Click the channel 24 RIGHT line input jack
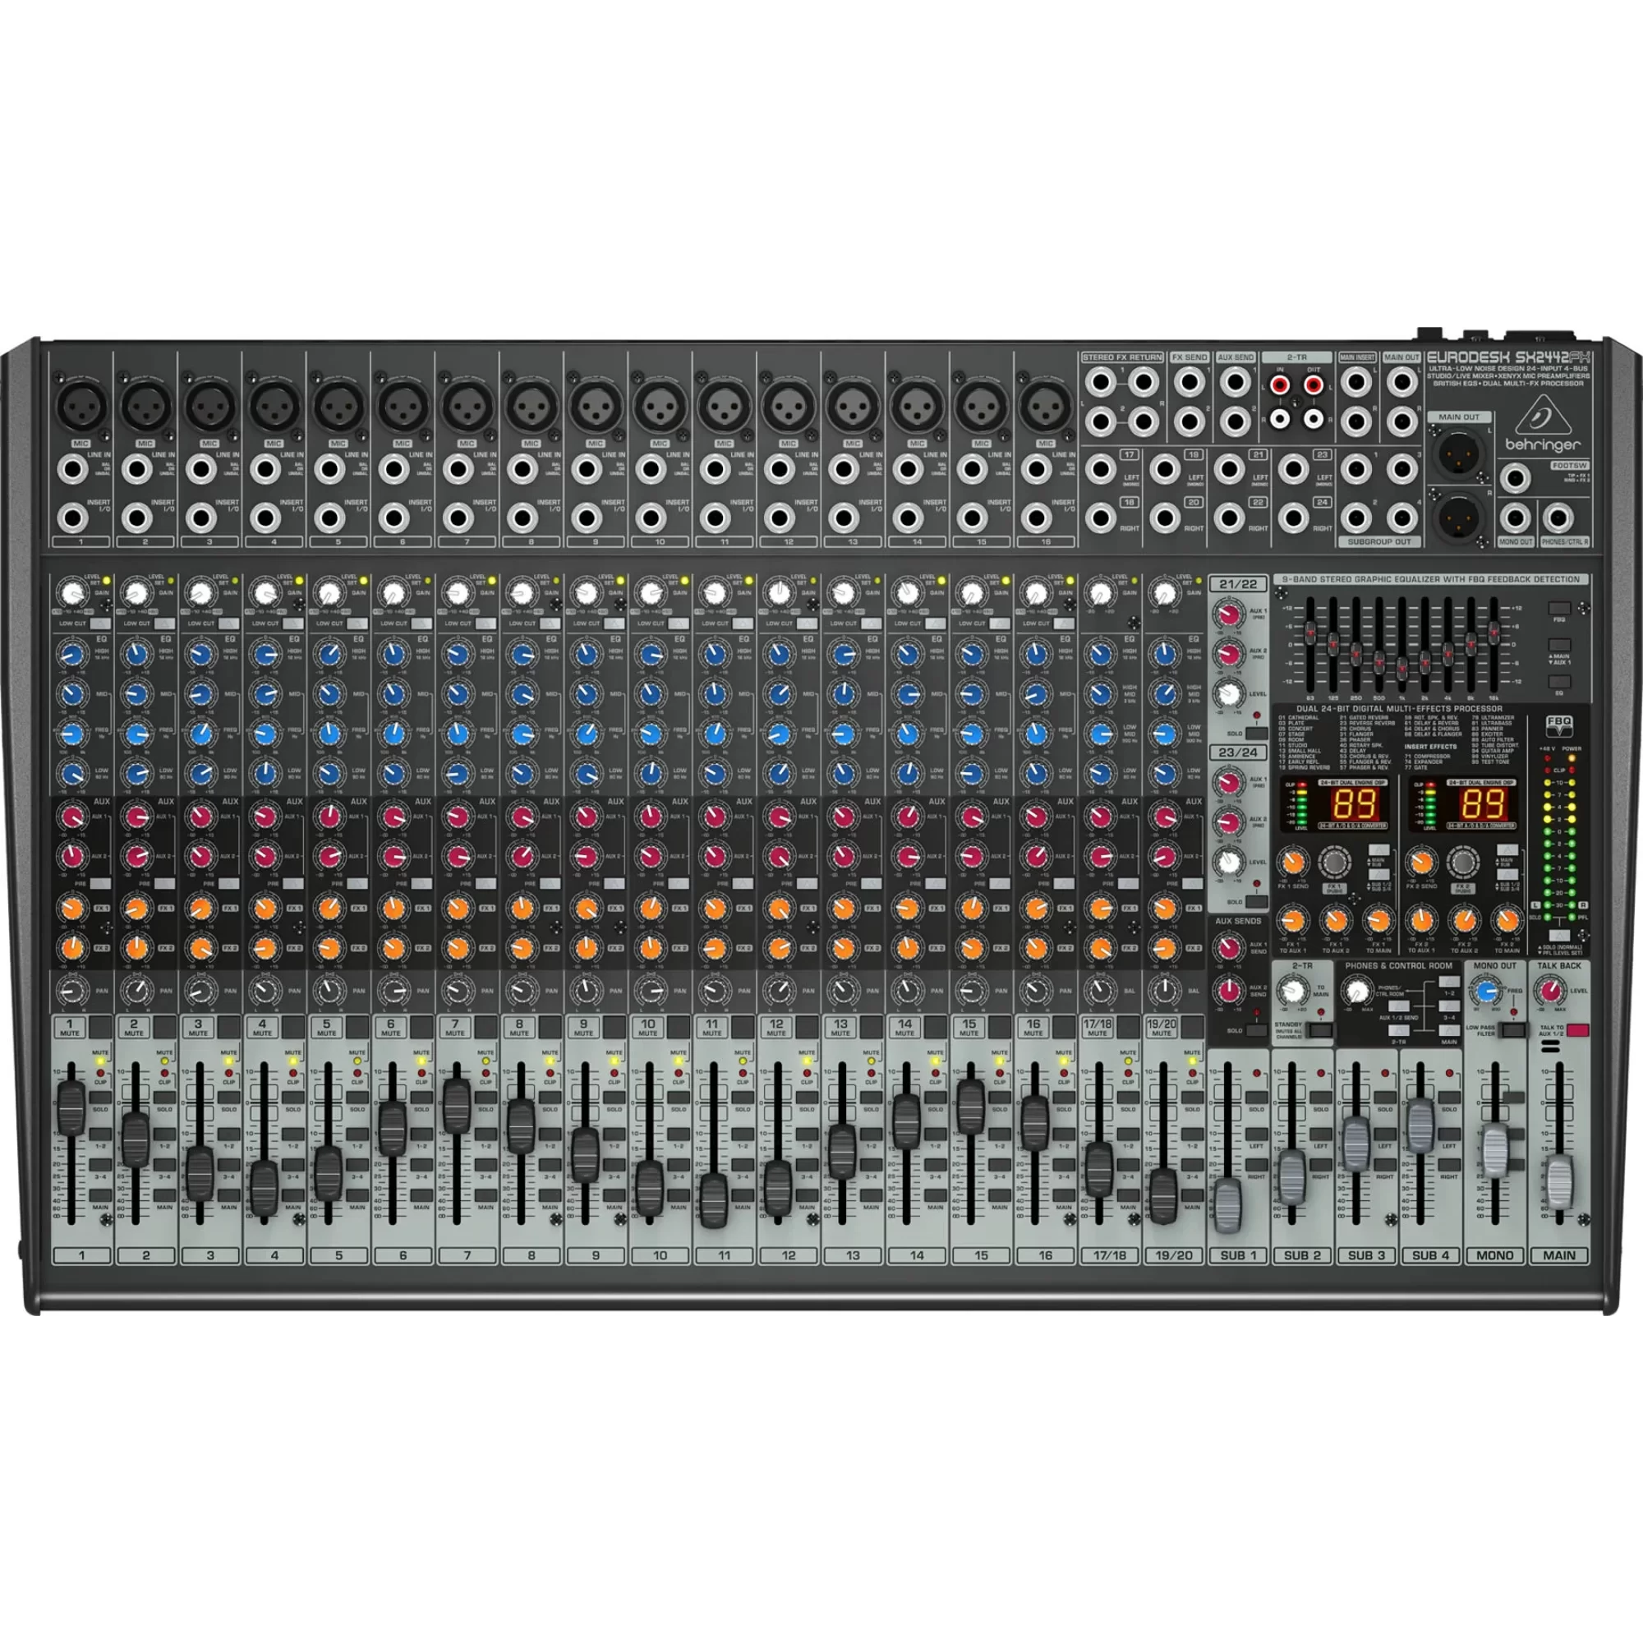The width and height of the screenshot is (1643, 1643). click(x=1294, y=517)
